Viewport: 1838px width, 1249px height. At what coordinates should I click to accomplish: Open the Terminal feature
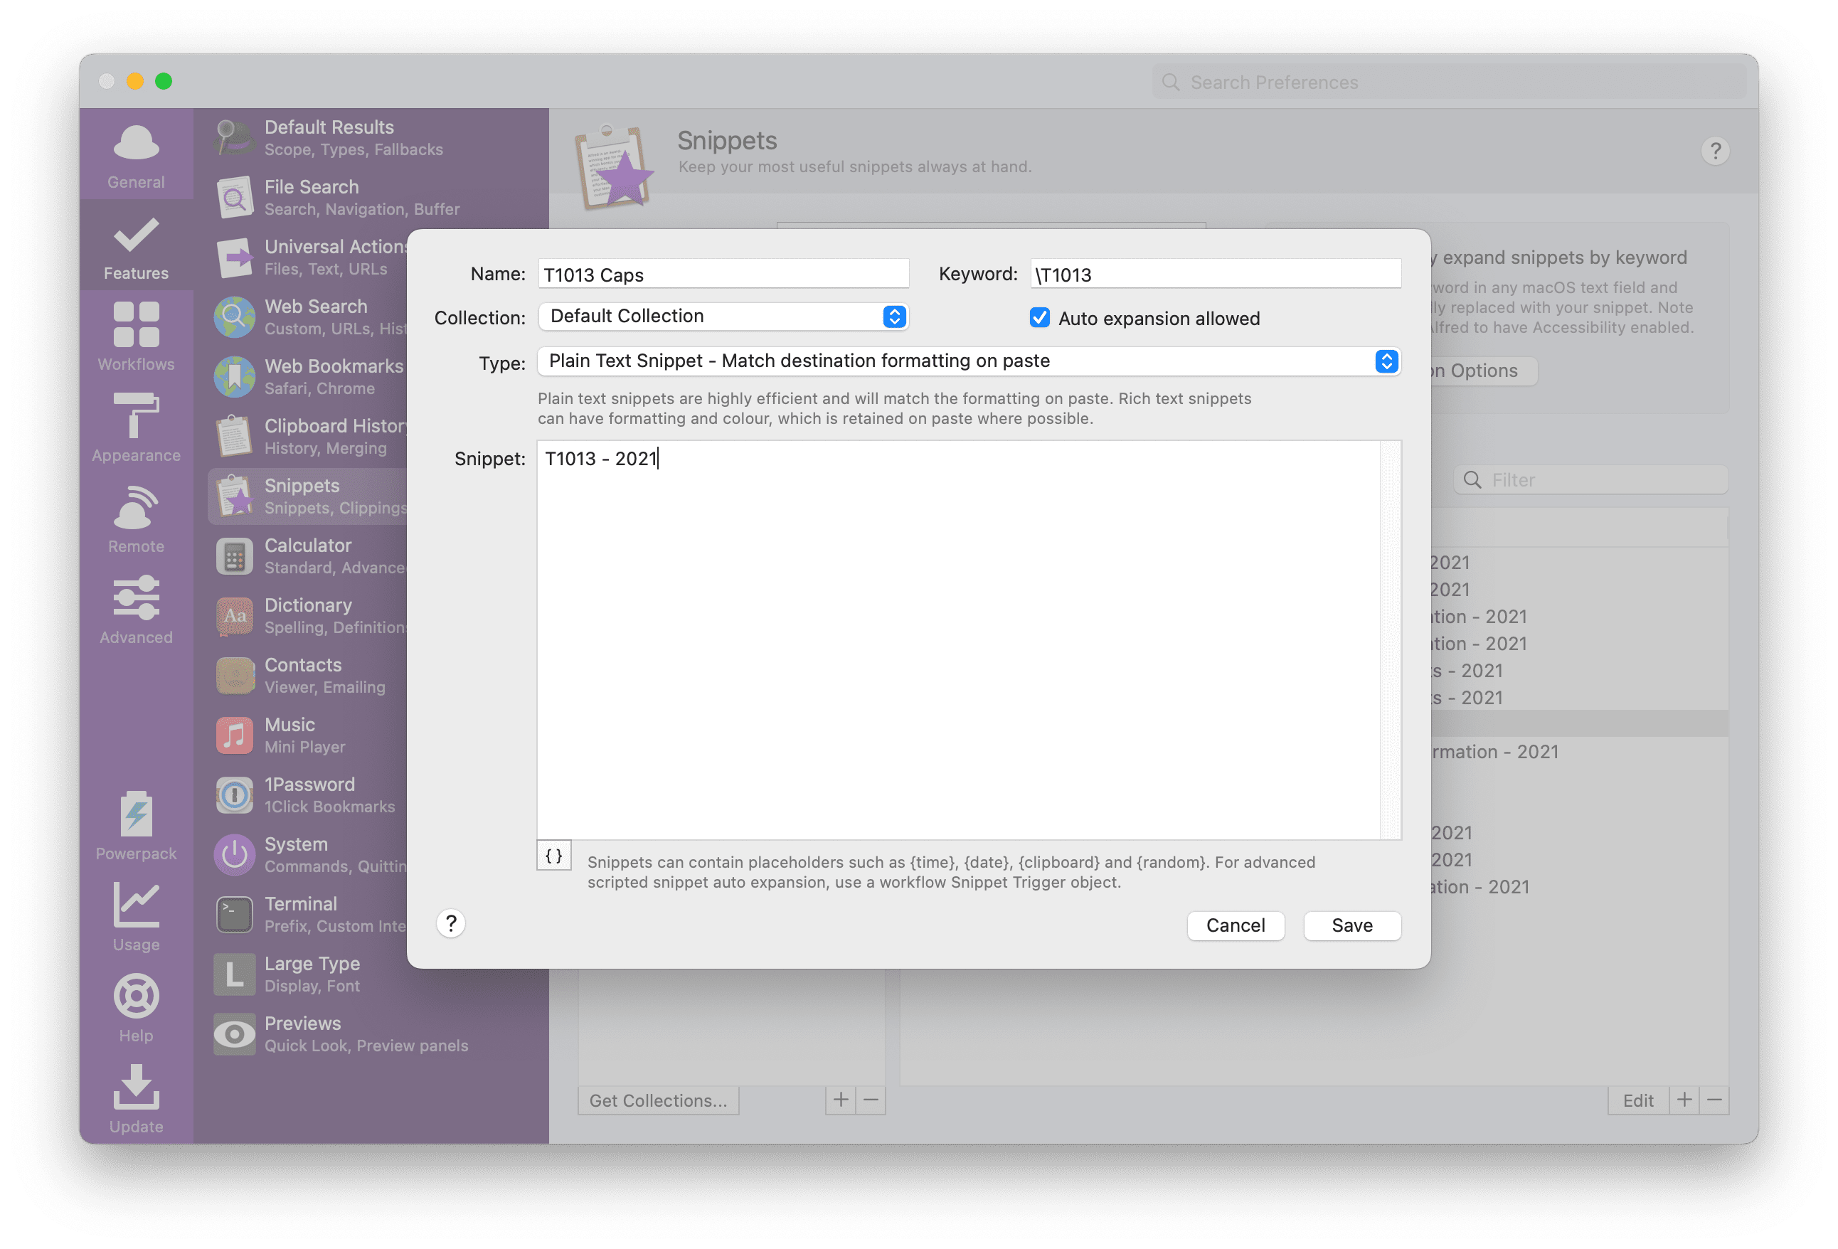coord(309,915)
